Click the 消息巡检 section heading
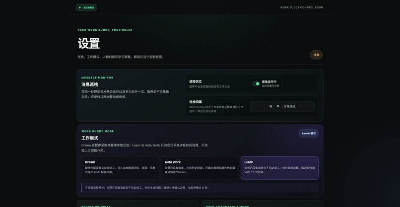This screenshot has height=207, width=400. (x=90, y=84)
